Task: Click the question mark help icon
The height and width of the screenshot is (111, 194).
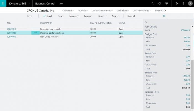Action: click(183, 3)
